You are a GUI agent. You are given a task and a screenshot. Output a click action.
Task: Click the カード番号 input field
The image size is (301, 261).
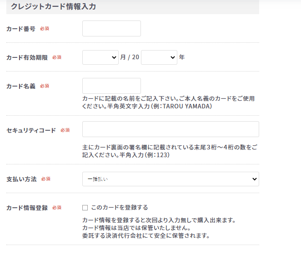[x=111, y=28]
